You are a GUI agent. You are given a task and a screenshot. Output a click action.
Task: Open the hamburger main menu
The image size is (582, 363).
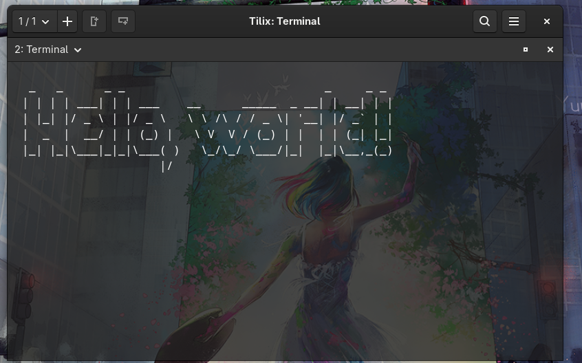pyautogui.click(x=514, y=21)
